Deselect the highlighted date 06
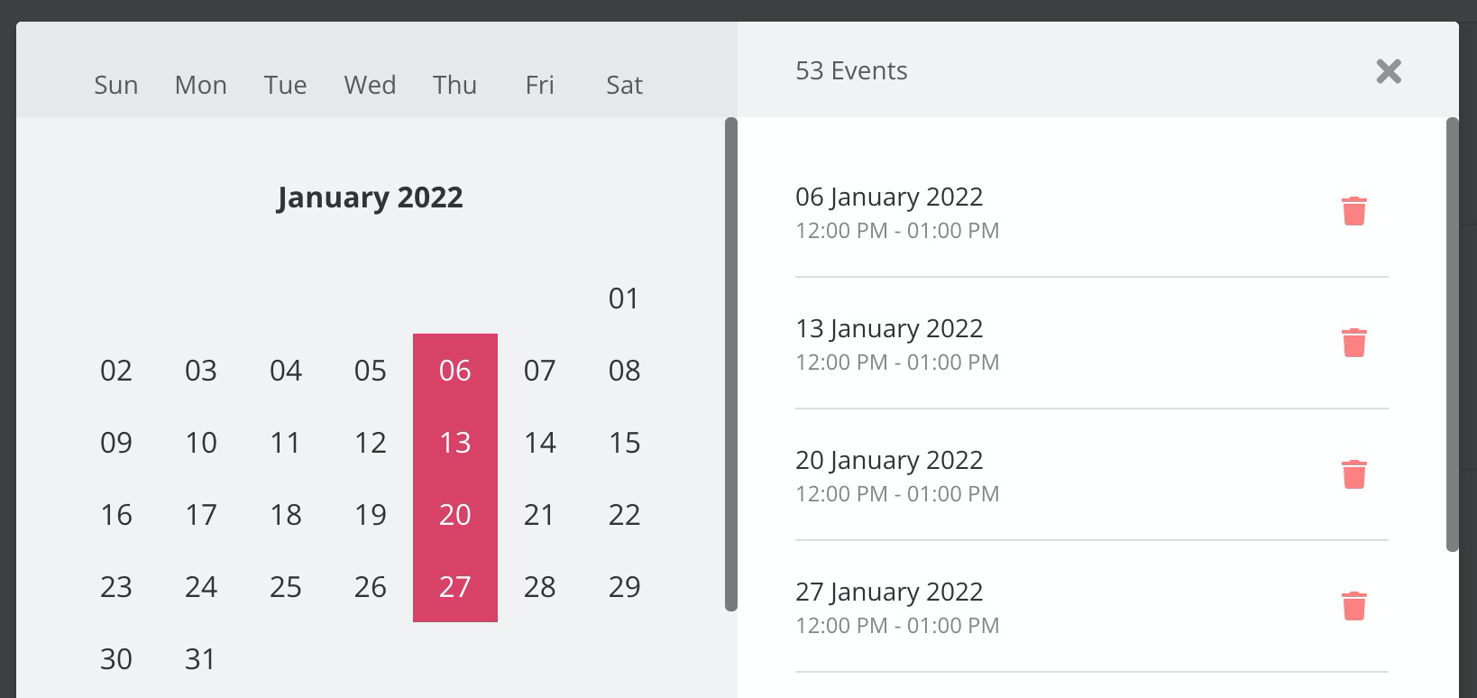1477x698 pixels. pos(455,371)
